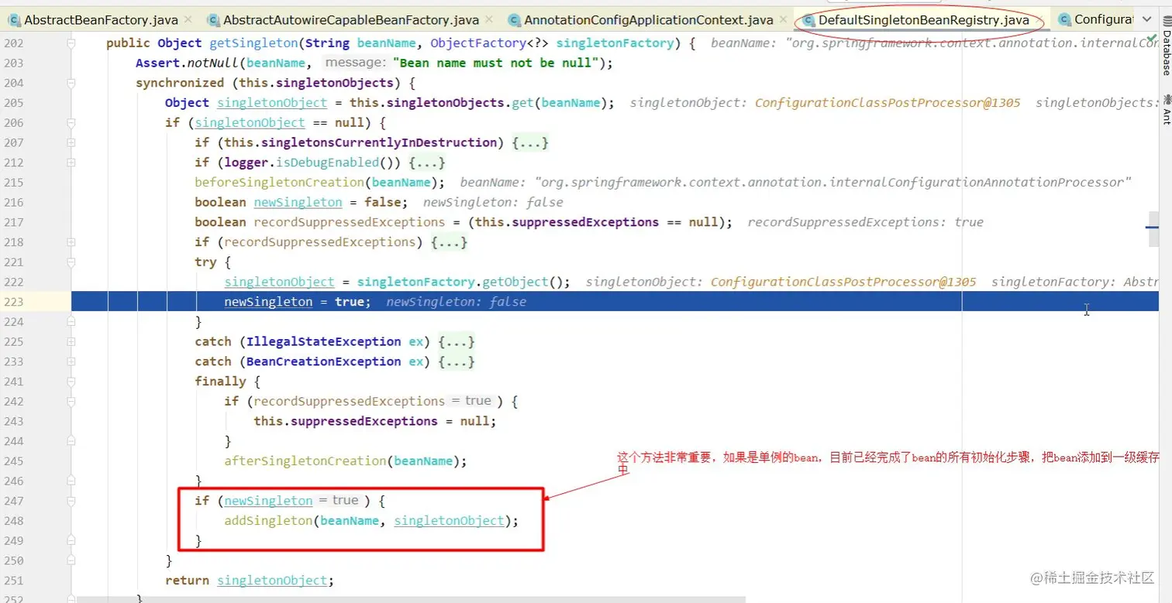Expand the {...} placeholder on line 218
Viewport: 1172px width, 603px height.
[450, 242]
